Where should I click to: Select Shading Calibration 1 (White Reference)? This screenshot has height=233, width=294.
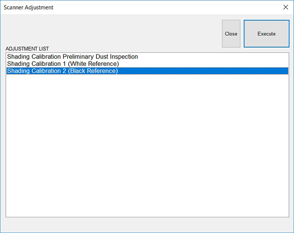point(147,64)
